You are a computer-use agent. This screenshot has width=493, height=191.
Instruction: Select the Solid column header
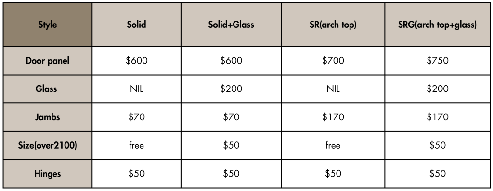pos(136,25)
